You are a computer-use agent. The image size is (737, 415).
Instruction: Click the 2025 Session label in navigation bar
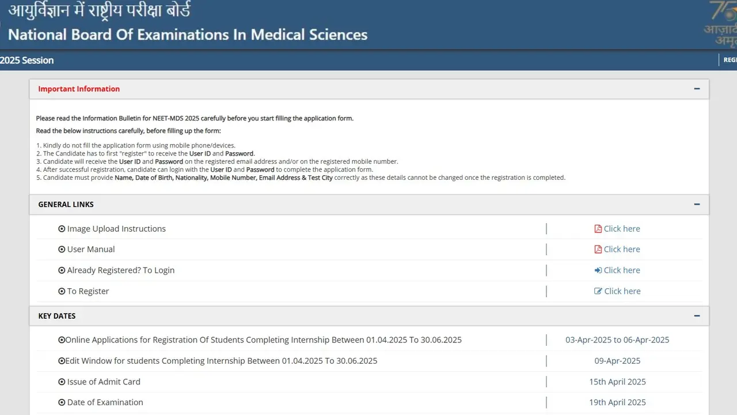[x=26, y=60]
